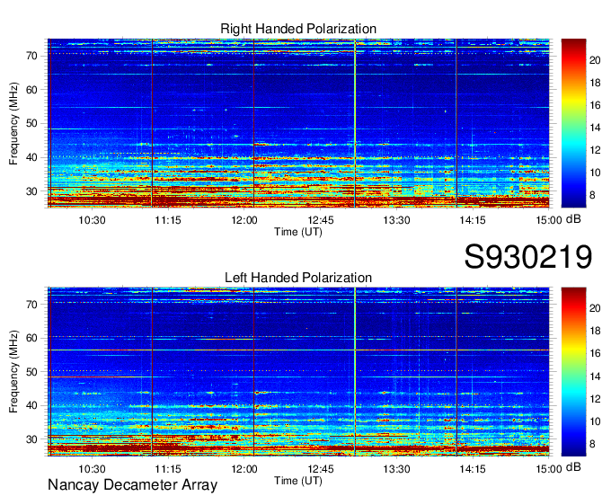Click the 12:00 time tick of Right Handed plot
The image size is (611, 496).
[x=244, y=220]
